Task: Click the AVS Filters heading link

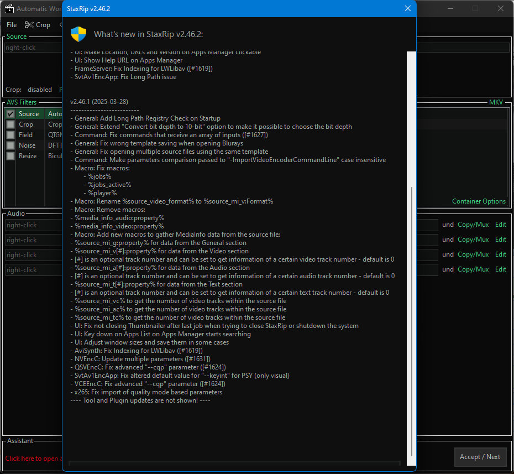Action: [x=22, y=102]
